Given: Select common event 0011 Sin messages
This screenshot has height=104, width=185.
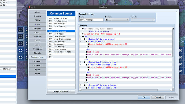Looking at the screenshot, I should pyautogui.click(x=61, y=44).
